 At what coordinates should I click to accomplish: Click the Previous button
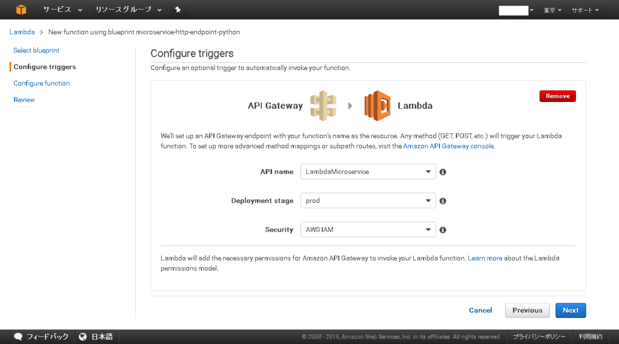tap(527, 310)
